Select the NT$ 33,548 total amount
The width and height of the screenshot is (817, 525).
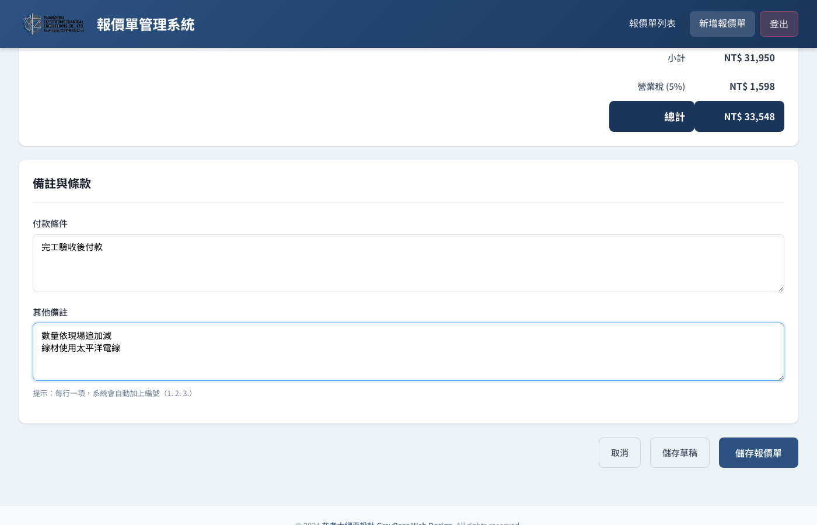coord(749,117)
